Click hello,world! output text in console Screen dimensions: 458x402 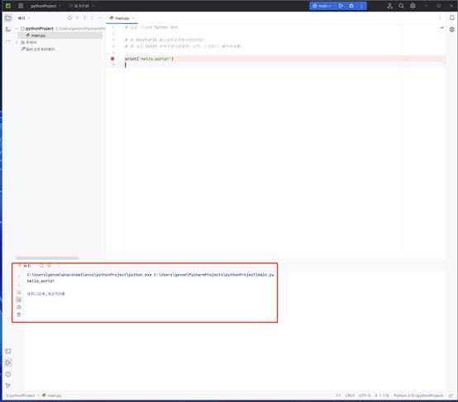coord(41,281)
